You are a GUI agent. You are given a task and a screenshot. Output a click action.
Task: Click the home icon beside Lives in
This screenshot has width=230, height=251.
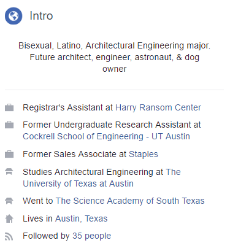pos(9,218)
